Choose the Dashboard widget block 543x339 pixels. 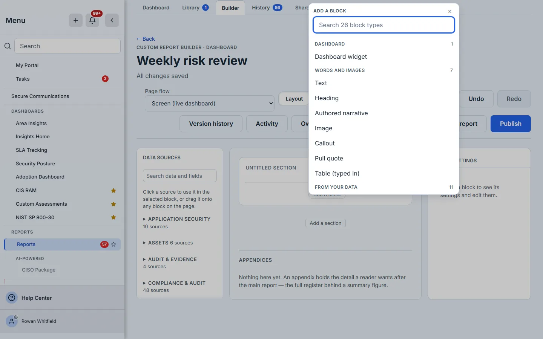click(384, 57)
